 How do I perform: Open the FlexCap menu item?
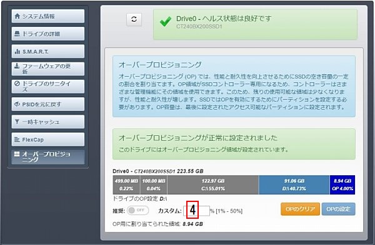[x=48, y=139]
